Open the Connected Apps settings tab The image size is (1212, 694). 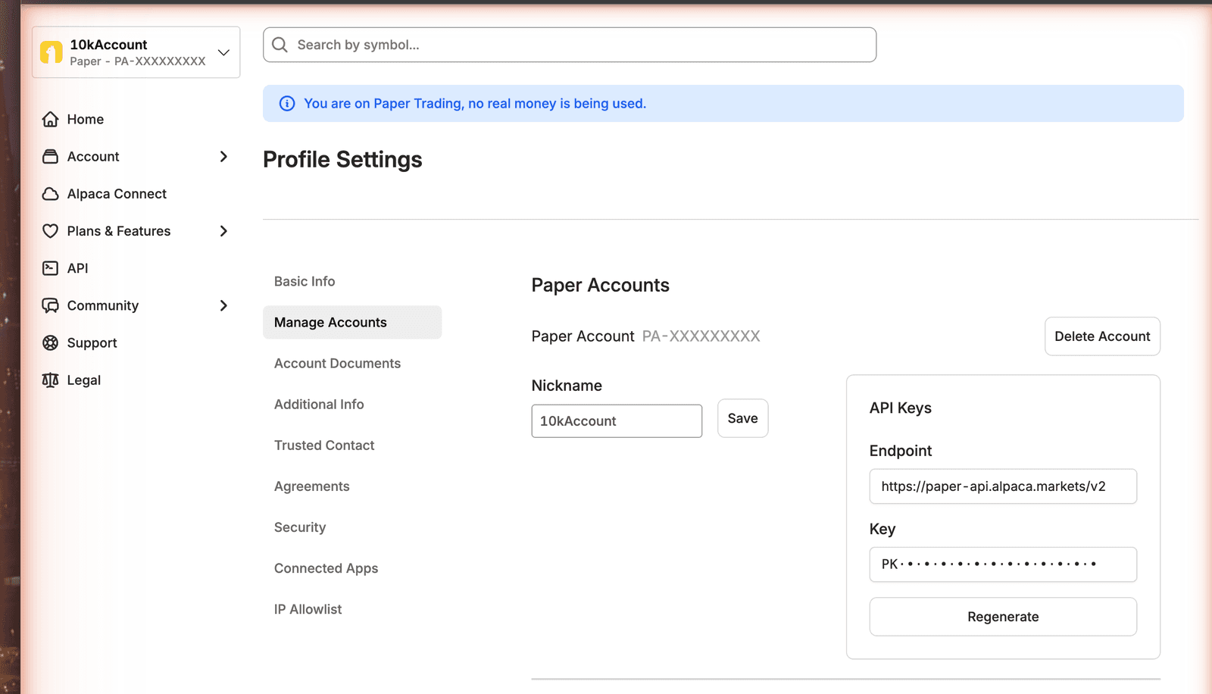pyautogui.click(x=326, y=567)
